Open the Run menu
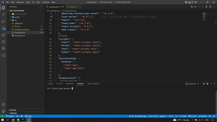The height and width of the screenshot is (122, 217). (x=38, y=2)
